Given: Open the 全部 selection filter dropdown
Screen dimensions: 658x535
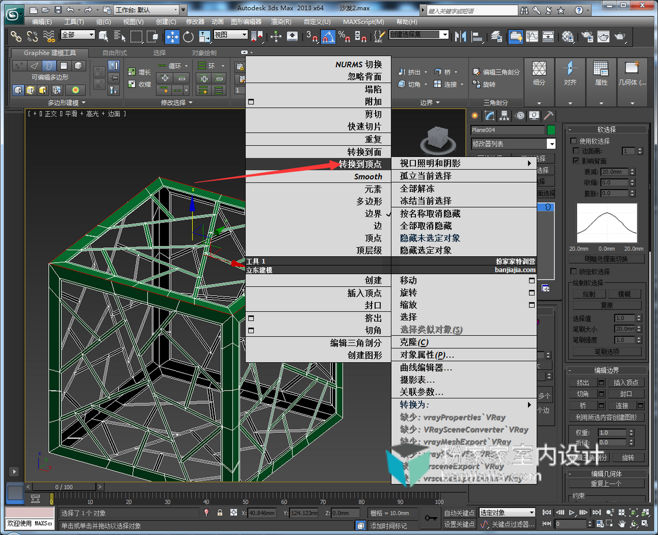Looking at the screenshot, I should [x=78, y=35].
